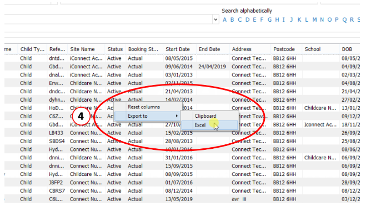This screenshot has width=371, height=206.
Task: Select start date 08/12/2014 cell
Action: click(179, 190)
